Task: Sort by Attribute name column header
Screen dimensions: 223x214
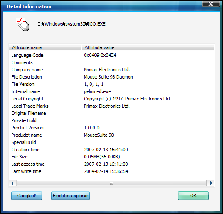Action: tap(45, 47)
